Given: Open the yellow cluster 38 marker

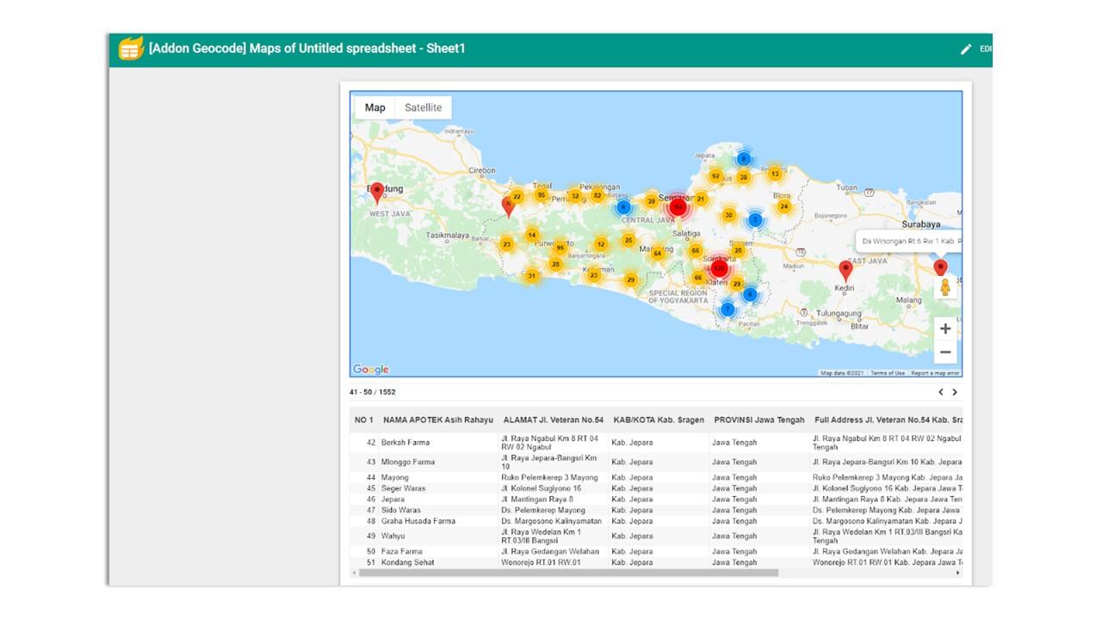Looking at the screenshot, I should point(743,177).
